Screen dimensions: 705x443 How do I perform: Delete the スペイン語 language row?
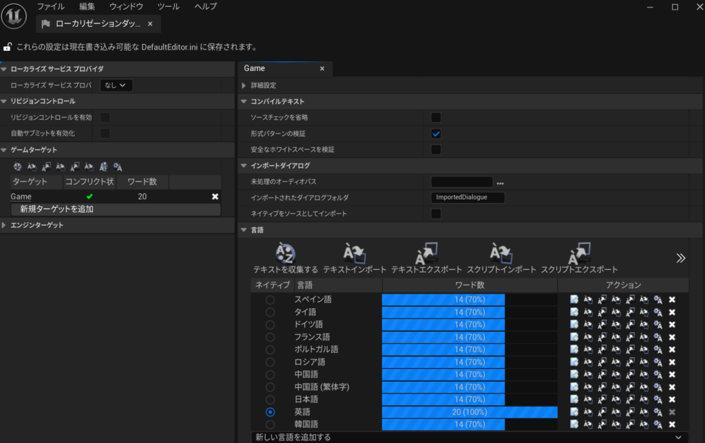tap(672, 300)
